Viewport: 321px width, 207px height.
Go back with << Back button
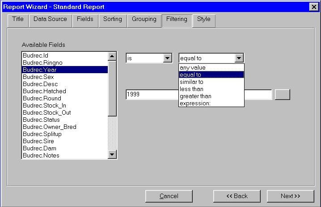pos(237,196)
